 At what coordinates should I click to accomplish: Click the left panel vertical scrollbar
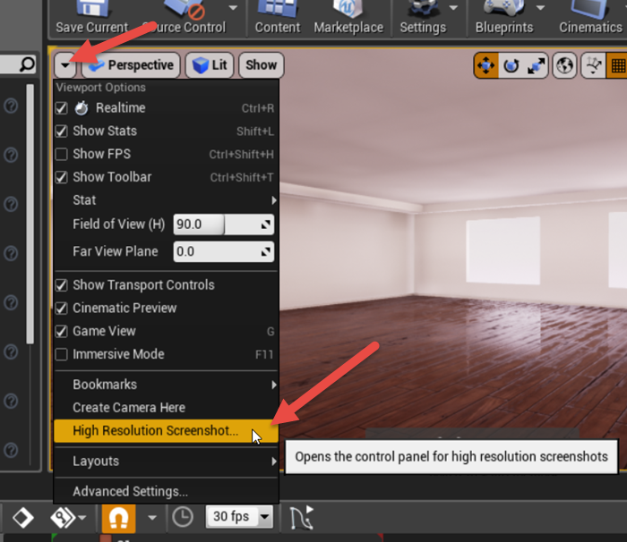coord(30,214)
